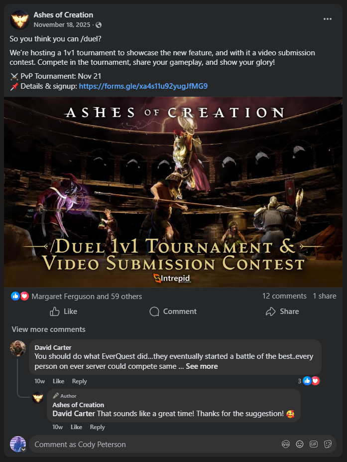Open the forms.gle signup link
This screenshot has width=347, height=462.
[x=143, y=86]
